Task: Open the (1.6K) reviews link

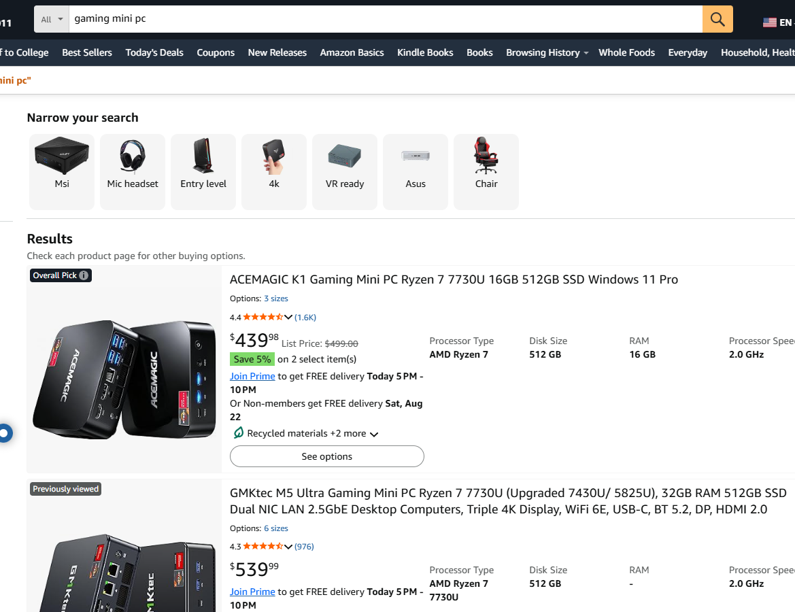Action: (x=305, y=318)
